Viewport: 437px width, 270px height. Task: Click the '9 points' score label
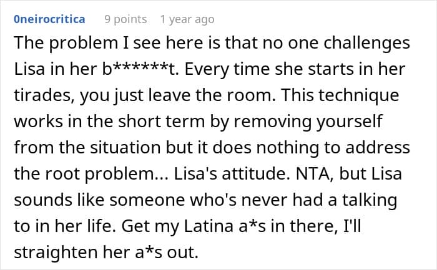click(x=125, y=19)
